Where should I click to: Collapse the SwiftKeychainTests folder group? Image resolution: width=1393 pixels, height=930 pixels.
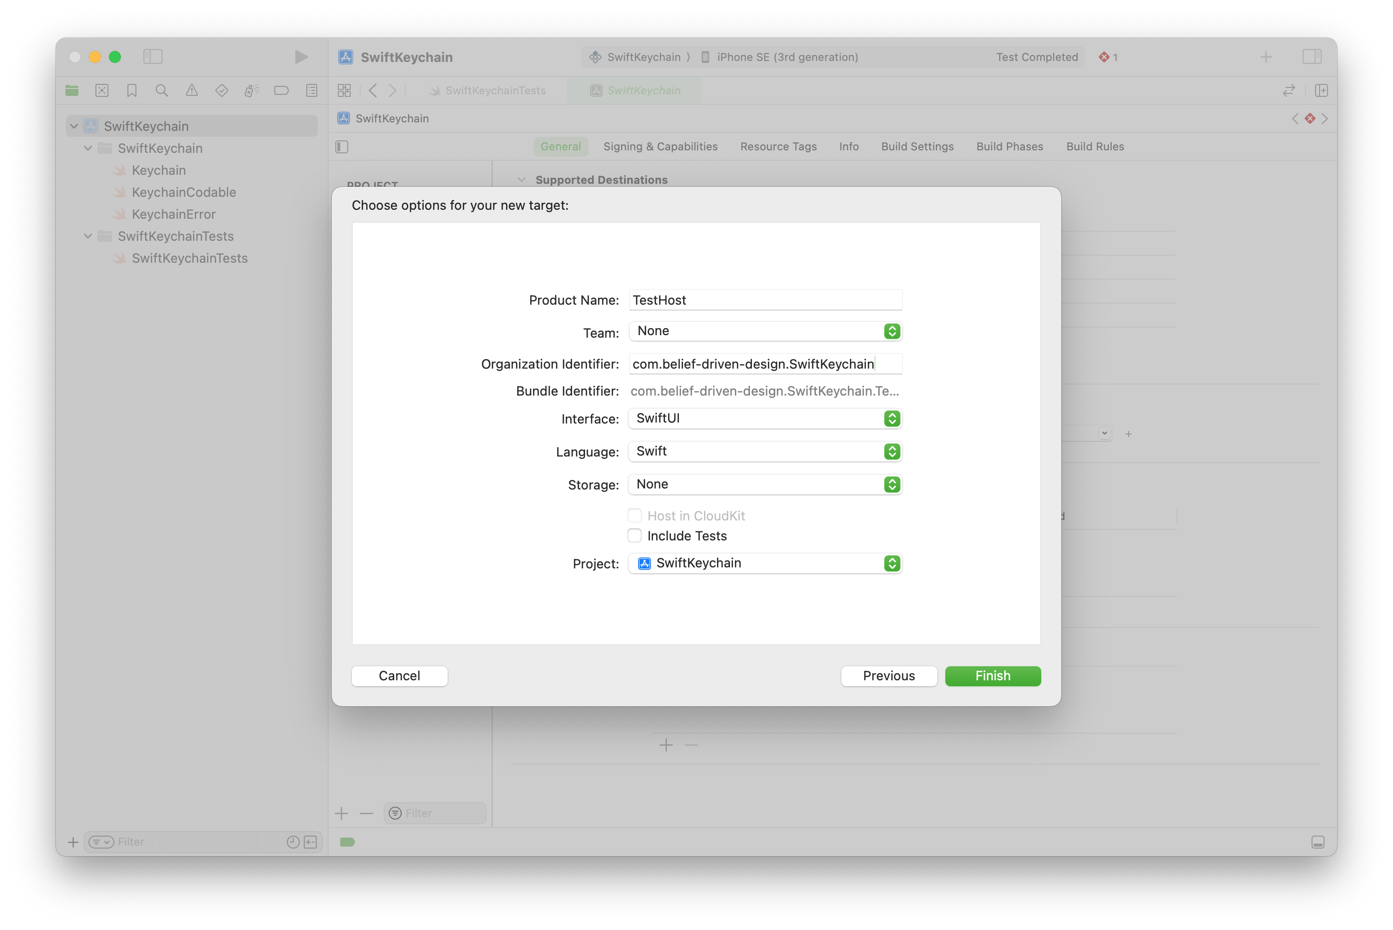[88, 235]
